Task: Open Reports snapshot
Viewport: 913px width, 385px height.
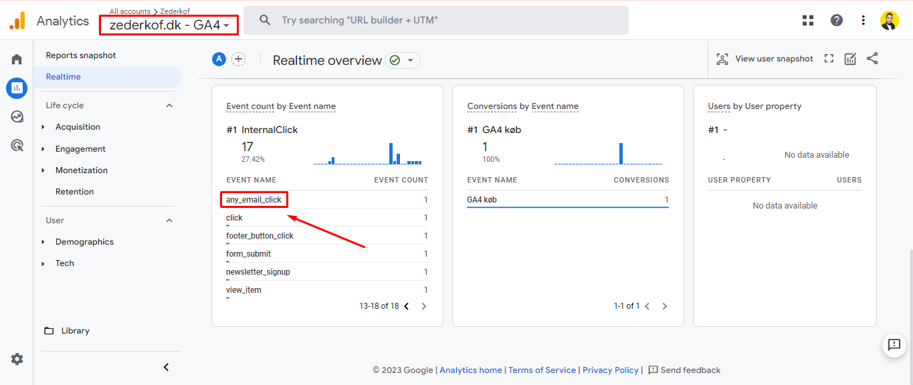Action: coord(81,55)
